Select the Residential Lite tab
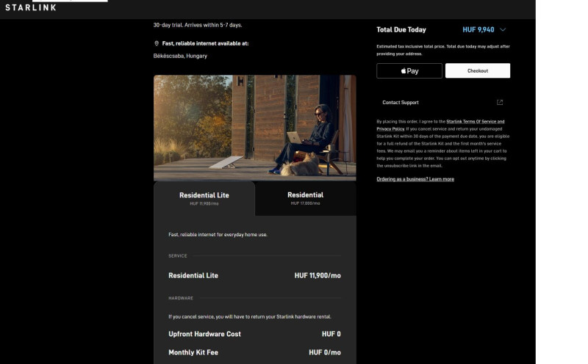588x364 pixels. (204, 198)
